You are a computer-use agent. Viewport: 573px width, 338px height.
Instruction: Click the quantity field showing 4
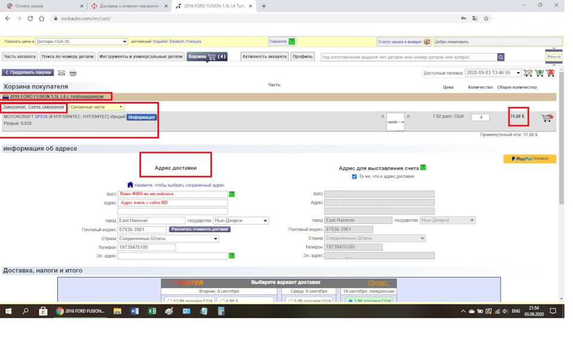(481, 117)
